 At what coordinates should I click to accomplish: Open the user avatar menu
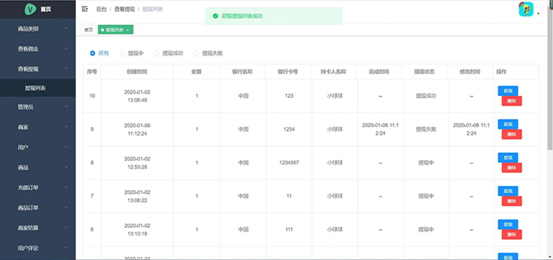[x=526, y=9]
